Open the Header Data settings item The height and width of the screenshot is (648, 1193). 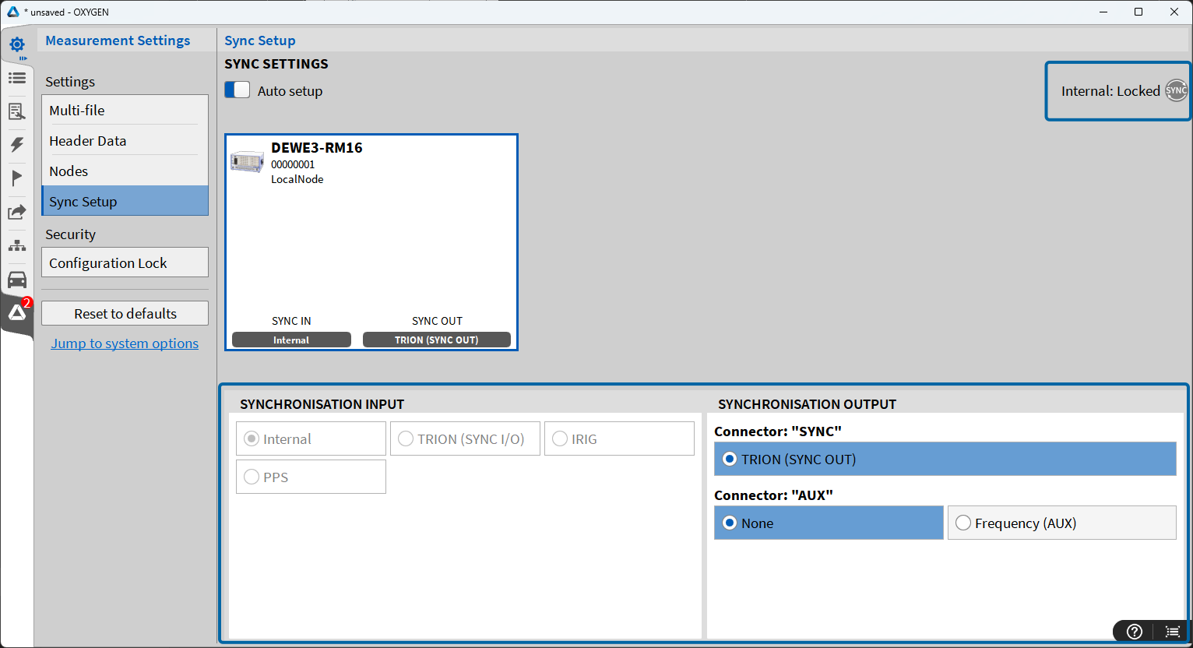click(125, 141)
